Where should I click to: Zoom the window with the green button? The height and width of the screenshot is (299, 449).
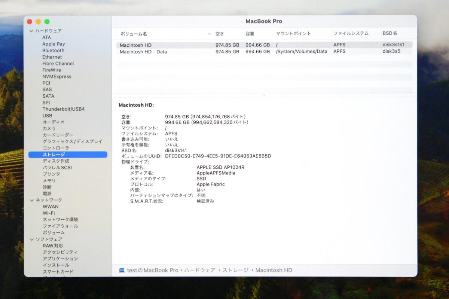[x=47, y=22]
